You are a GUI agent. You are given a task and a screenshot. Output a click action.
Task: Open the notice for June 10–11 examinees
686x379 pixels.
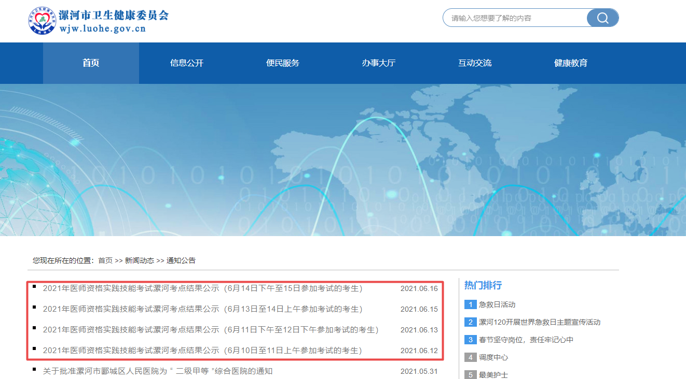(202, 351)
